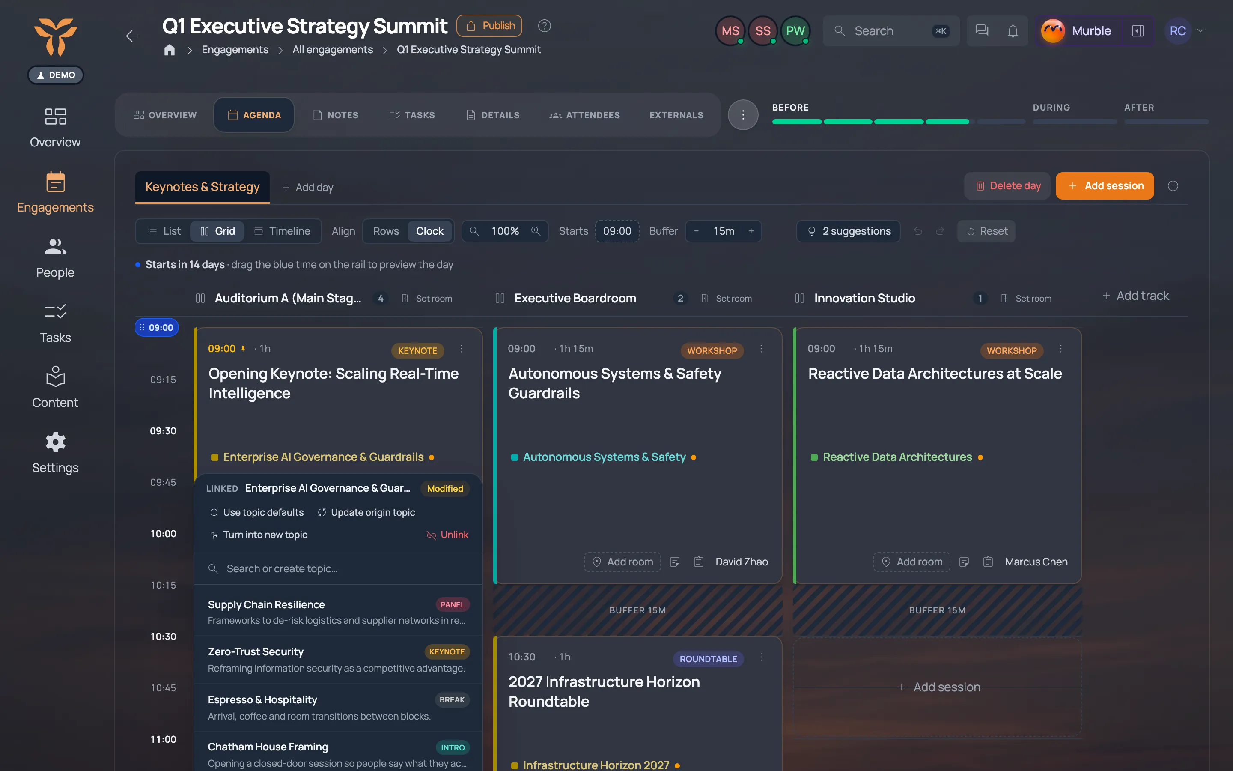Open Reactive Data Architectures session options menu
This screenshot has height=771, width=1233.
[x=1061, y=349]
